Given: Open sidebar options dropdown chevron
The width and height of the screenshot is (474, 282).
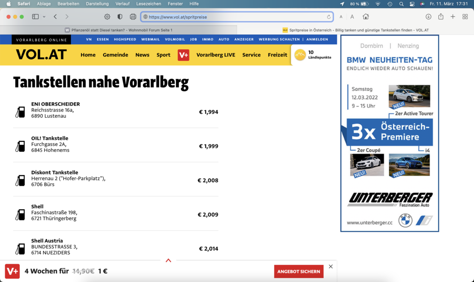Looking at the screenshot, I should pos(44,17).
